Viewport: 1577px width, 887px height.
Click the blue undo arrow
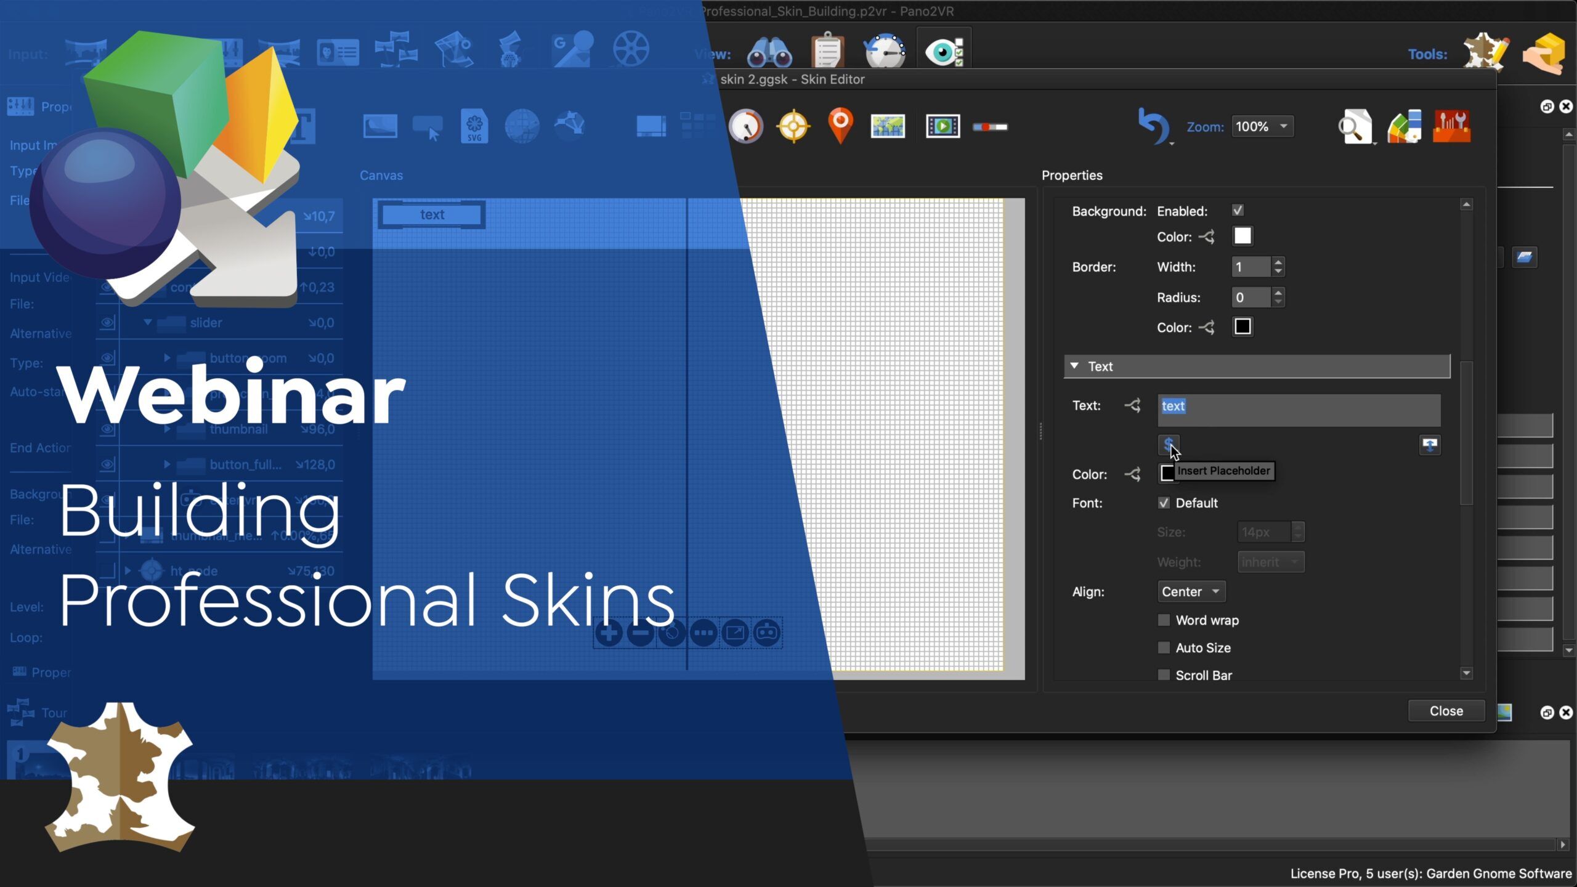(1153, 126)
